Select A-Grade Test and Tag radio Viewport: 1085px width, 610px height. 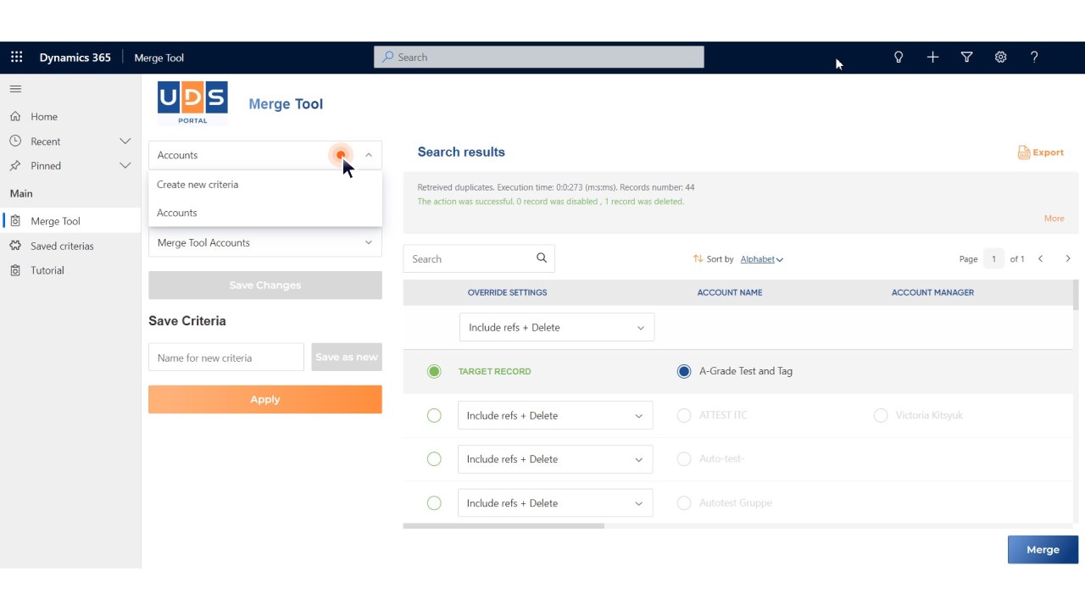[684, 371]
